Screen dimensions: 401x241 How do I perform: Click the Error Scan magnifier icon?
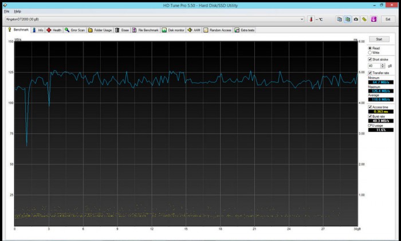click(67, 30)
